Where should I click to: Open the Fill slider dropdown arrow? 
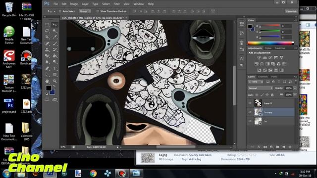pos(295,94)
